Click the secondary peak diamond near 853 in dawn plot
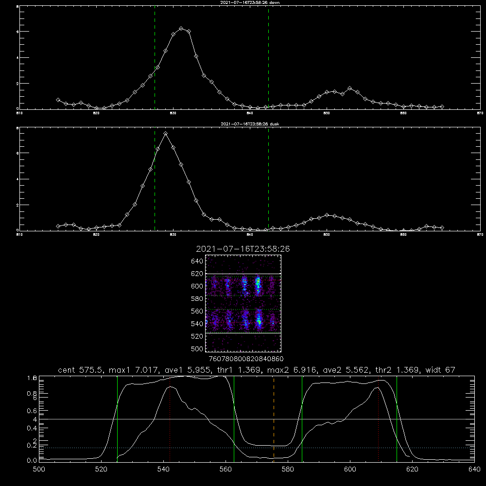The height and width of the screenshot is (486, 486). point(349,88)
